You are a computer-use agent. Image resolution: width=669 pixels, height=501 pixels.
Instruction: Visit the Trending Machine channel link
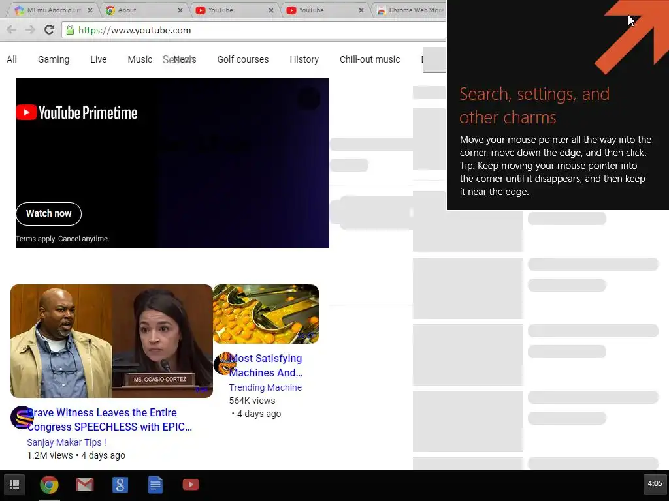(265, 387)
